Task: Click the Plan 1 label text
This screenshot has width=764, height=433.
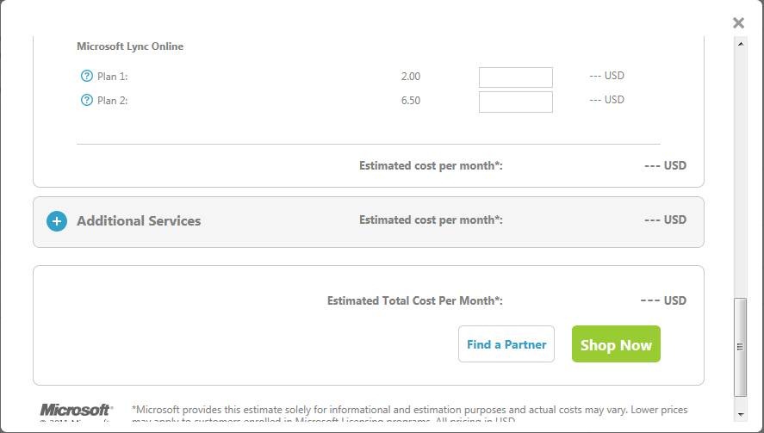Action: (112, 77)
